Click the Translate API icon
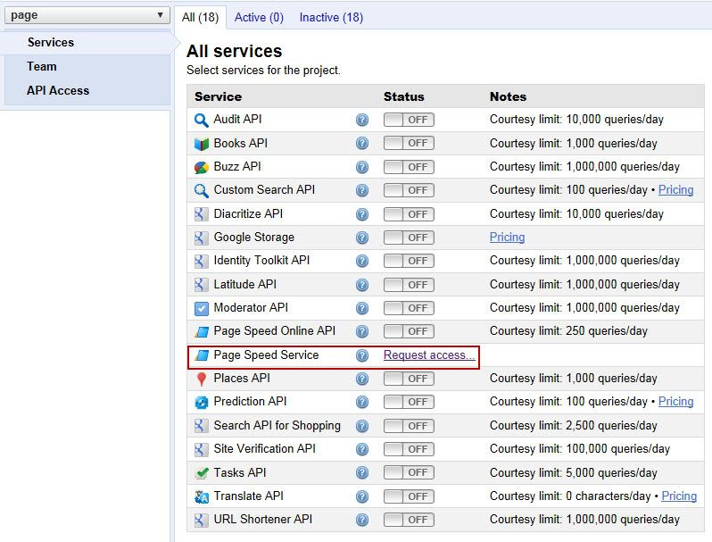 [x=201, y=496]
